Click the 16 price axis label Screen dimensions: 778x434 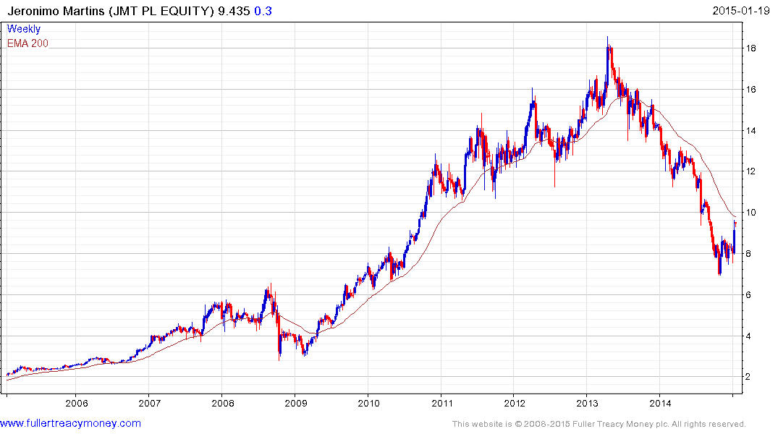[750, 89]
